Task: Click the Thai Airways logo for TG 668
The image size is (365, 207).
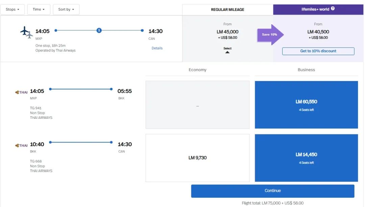Action: (x=21, y=146)
